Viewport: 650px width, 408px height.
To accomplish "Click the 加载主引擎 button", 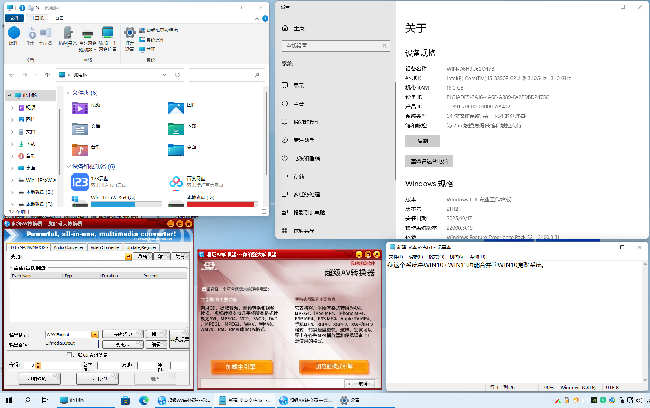I will click(x=241, y=366).
